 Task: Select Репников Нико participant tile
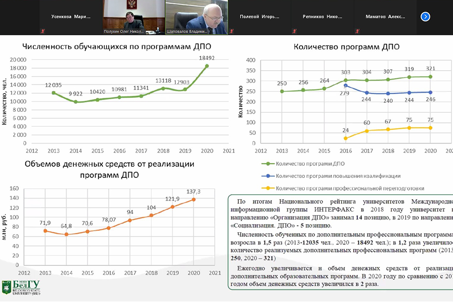click(322, 17)
